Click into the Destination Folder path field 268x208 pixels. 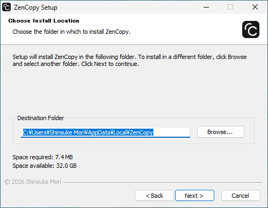click(x=105, y=132)
